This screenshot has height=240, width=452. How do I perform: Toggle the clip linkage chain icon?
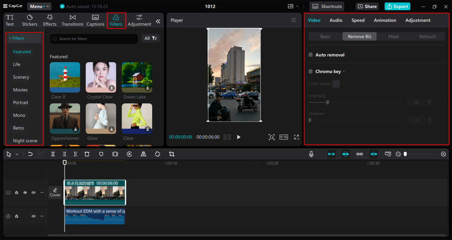click(x=359, y=154)
